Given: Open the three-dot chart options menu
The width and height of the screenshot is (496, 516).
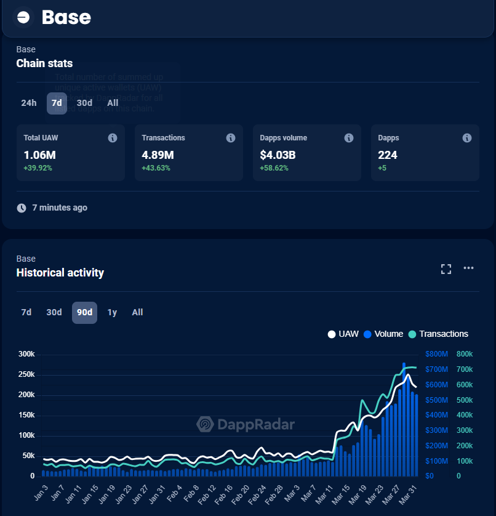Looking at the screenshot, I should click(x=468, y=268).
